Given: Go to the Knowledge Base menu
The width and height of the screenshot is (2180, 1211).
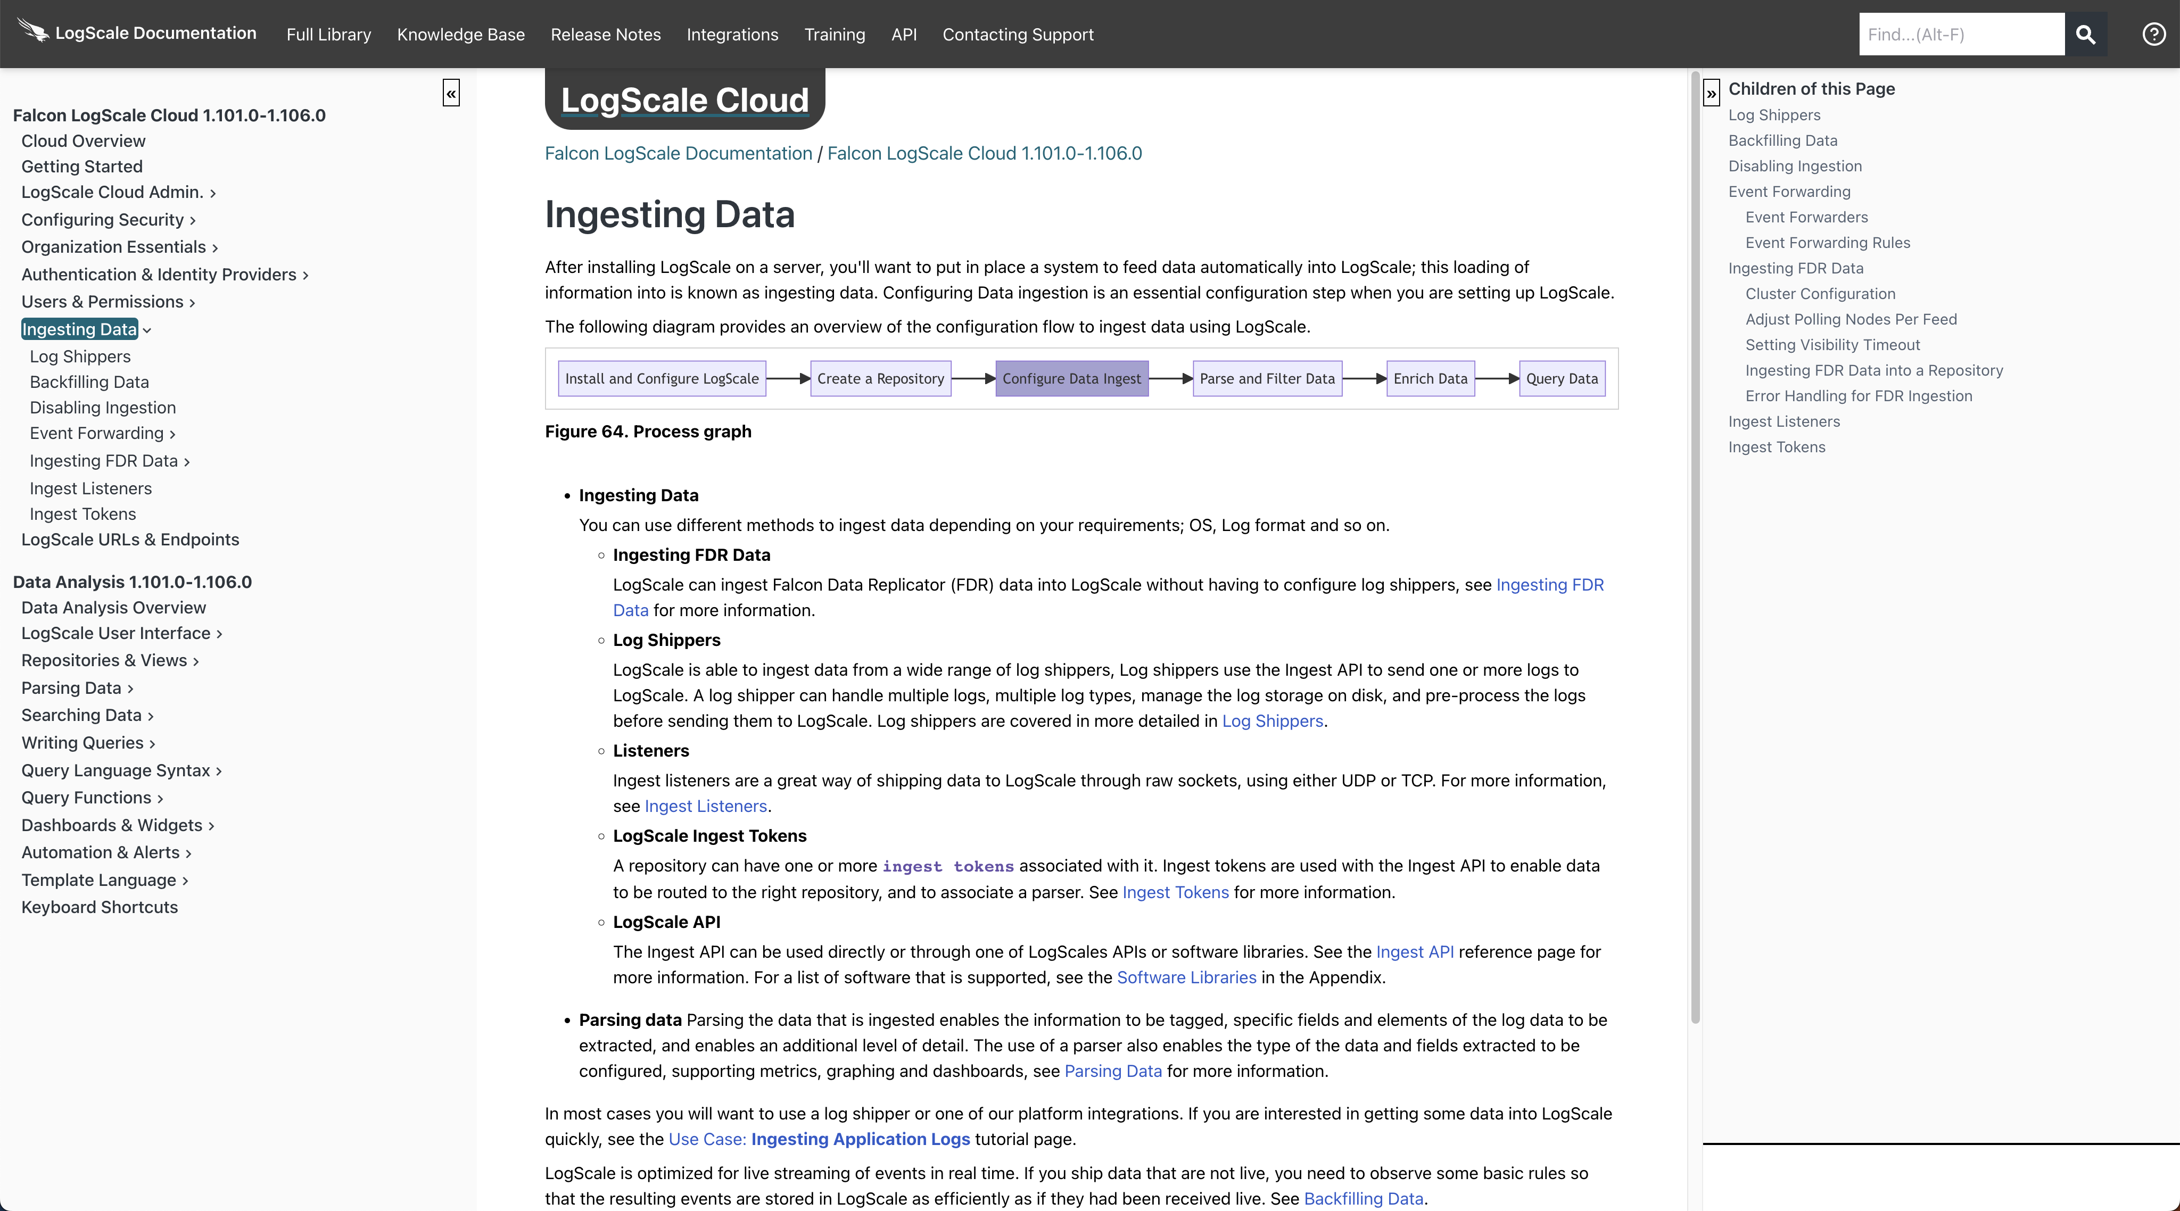Looking at the screenshot, I should point(460,35).
